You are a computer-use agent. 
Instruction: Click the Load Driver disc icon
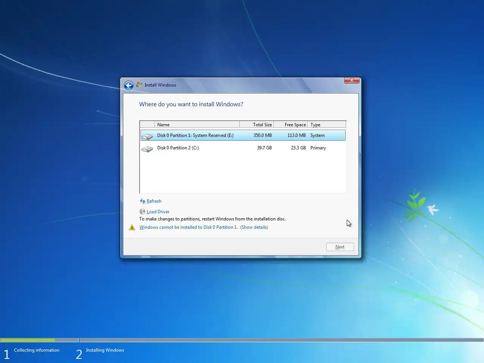point(143,212)
